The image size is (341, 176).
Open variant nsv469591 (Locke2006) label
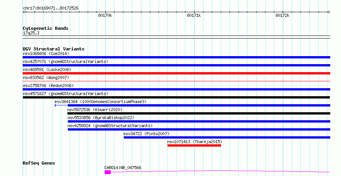point(47,69)
